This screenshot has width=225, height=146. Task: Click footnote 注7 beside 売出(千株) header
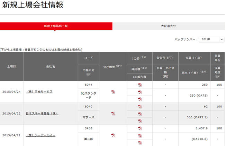(204, 71)
